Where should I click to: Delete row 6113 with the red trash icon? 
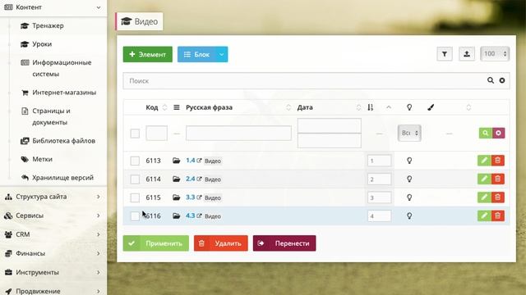[x=498, y=161]
